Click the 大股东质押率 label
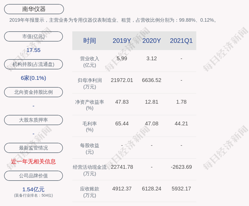 point(33,120)
